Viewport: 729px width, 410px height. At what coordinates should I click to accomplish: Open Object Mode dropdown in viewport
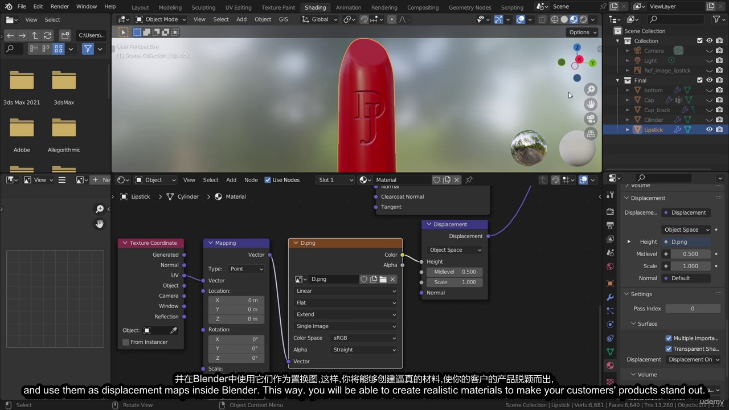[x=161, y=19]
